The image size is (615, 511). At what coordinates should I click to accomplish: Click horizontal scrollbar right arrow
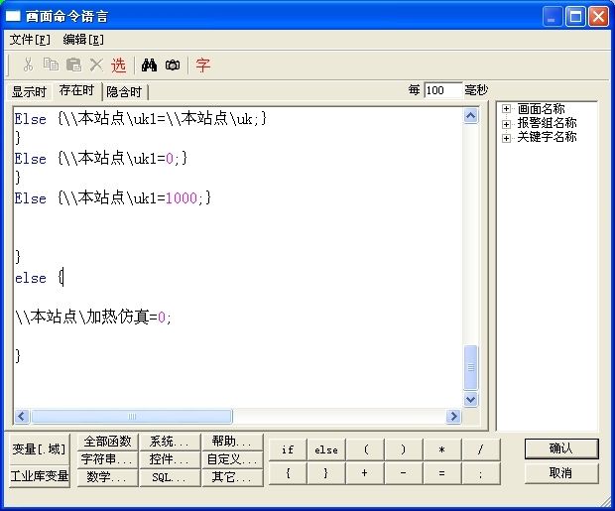453,416
